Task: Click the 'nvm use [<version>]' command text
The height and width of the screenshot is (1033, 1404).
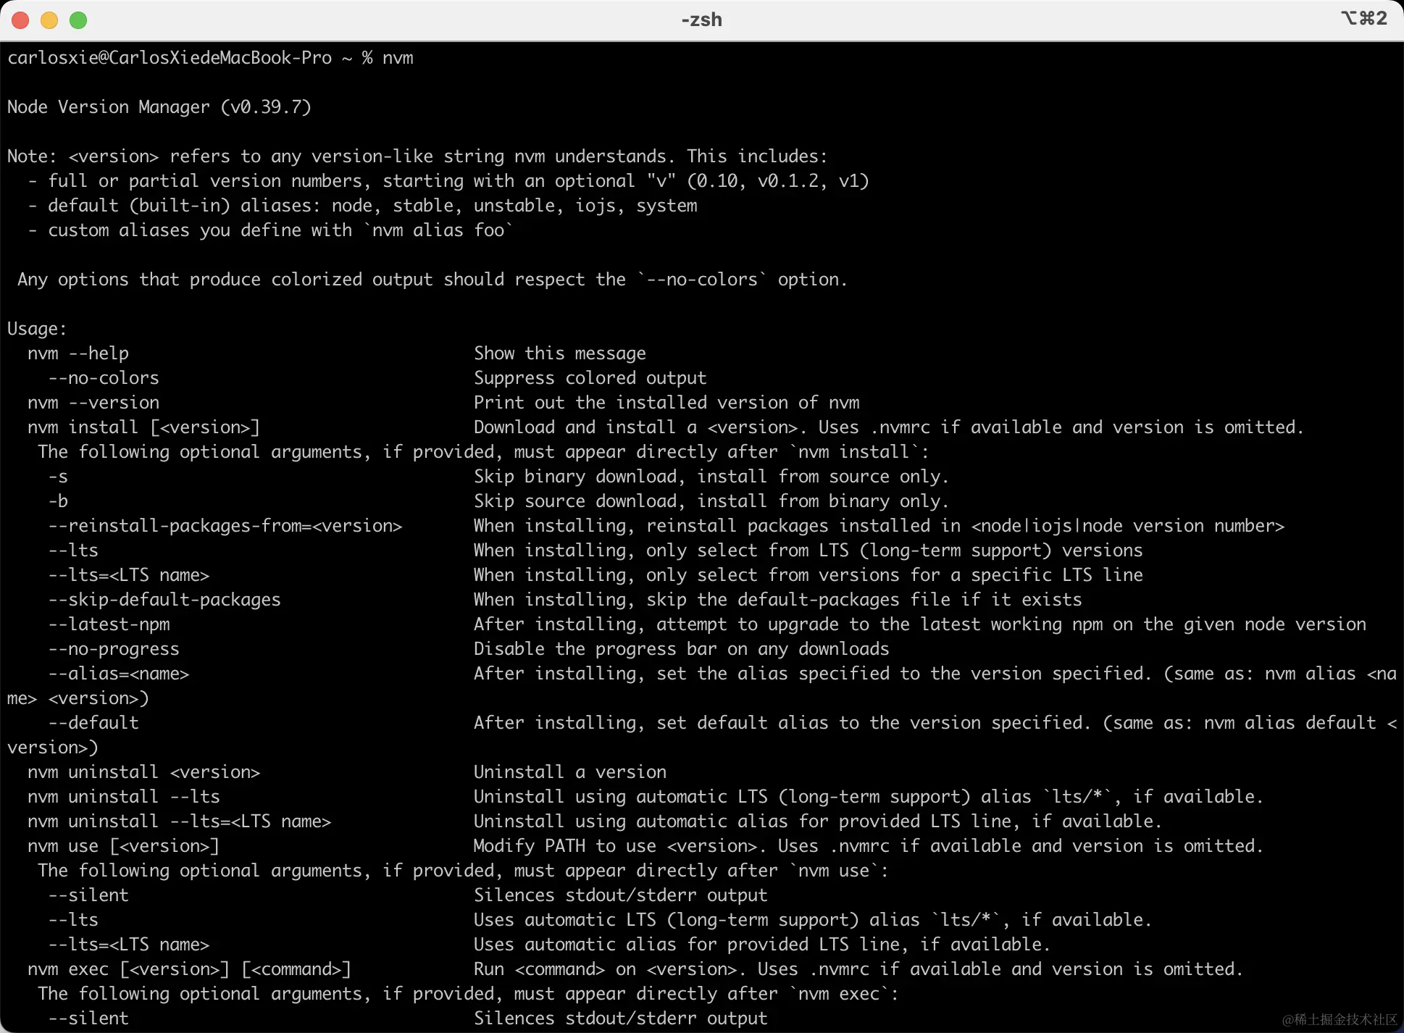Action: coord(123,846)
